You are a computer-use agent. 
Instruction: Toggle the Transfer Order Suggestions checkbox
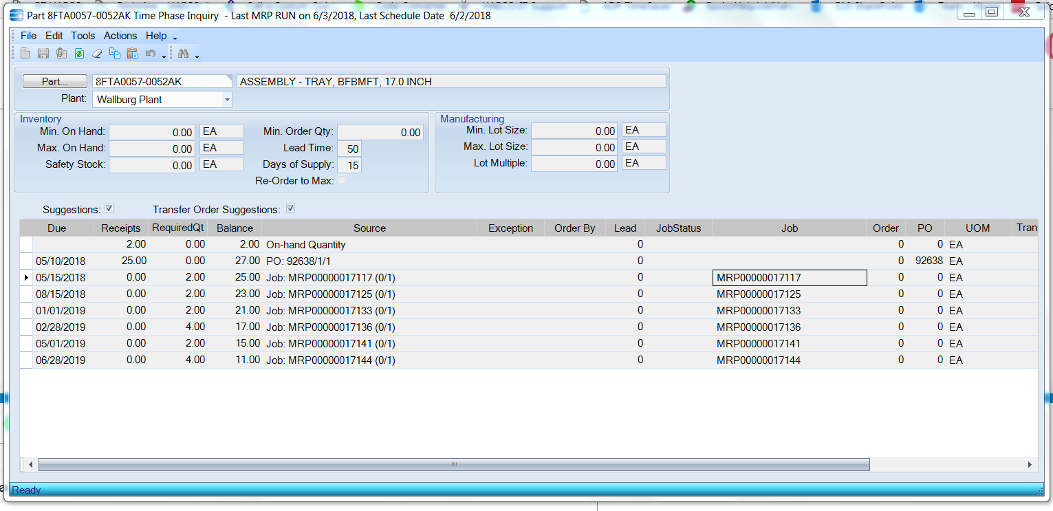pos(290,208)
